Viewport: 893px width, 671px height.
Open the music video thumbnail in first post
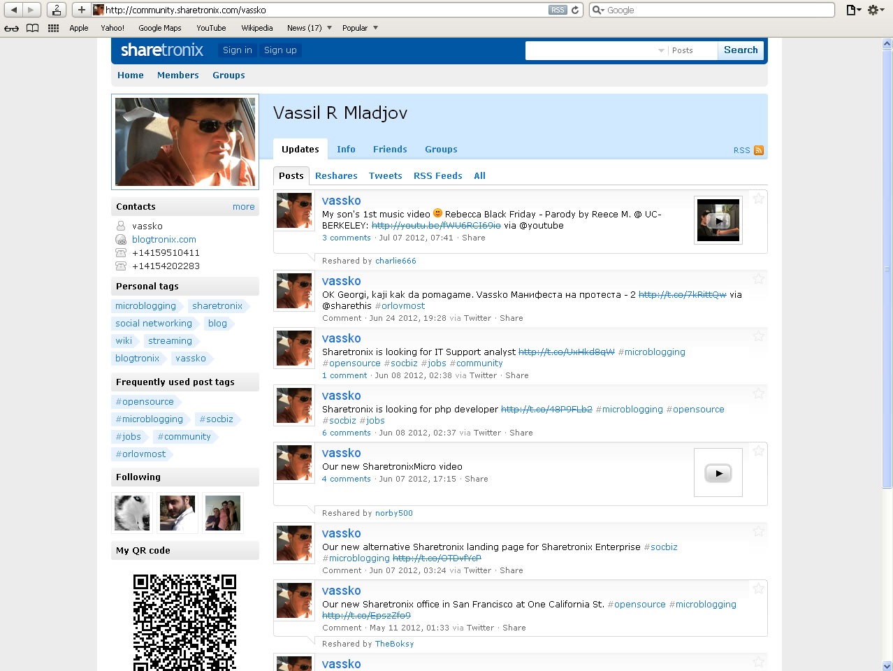click(718, 220)
